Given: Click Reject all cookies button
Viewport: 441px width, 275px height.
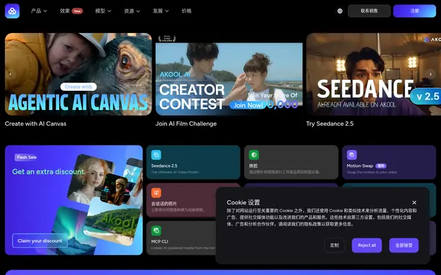Looking at the screenshot, I should click(x=367, y=245).
